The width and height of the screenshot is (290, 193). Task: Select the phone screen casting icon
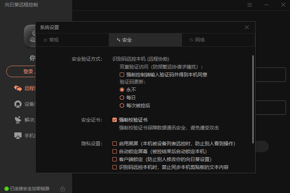pyautogui.click(x=18, y=135)
